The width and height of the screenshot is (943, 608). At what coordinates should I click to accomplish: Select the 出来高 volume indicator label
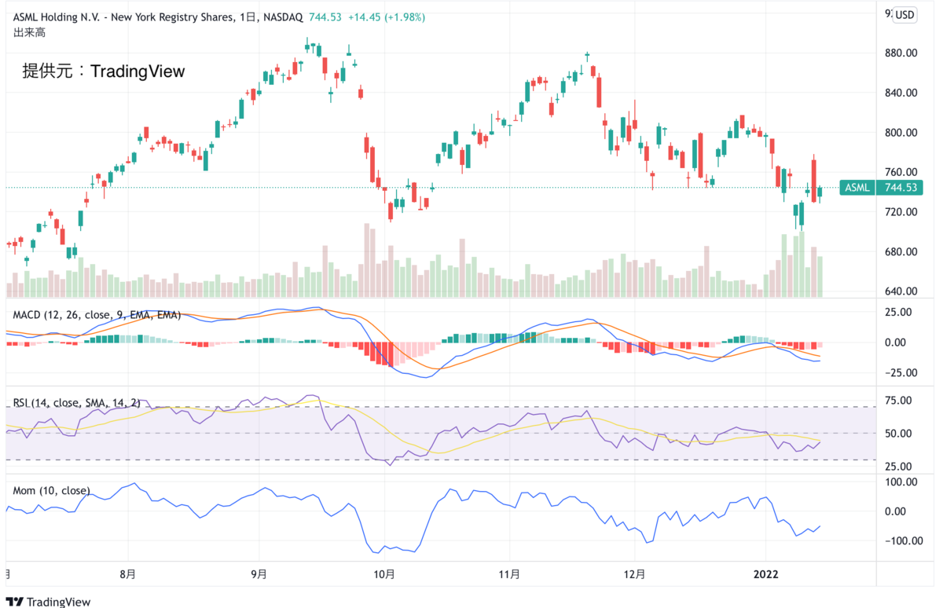(x=29, y=33)
